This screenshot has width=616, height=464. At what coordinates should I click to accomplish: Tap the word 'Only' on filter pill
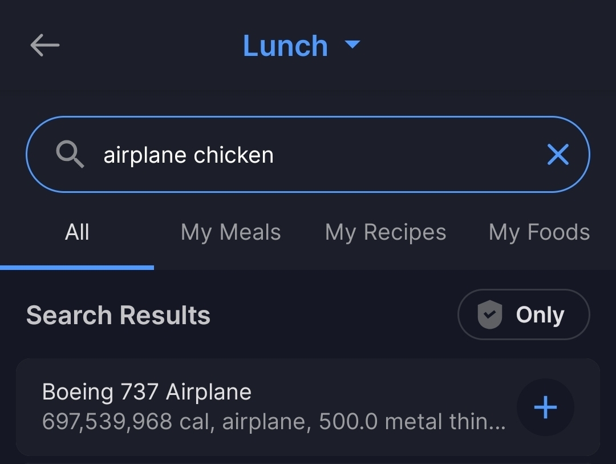tap(540, 314)
